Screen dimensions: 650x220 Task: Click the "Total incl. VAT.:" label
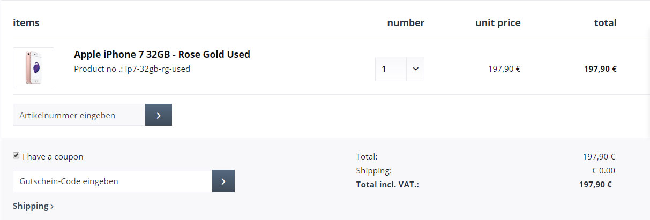387,185
